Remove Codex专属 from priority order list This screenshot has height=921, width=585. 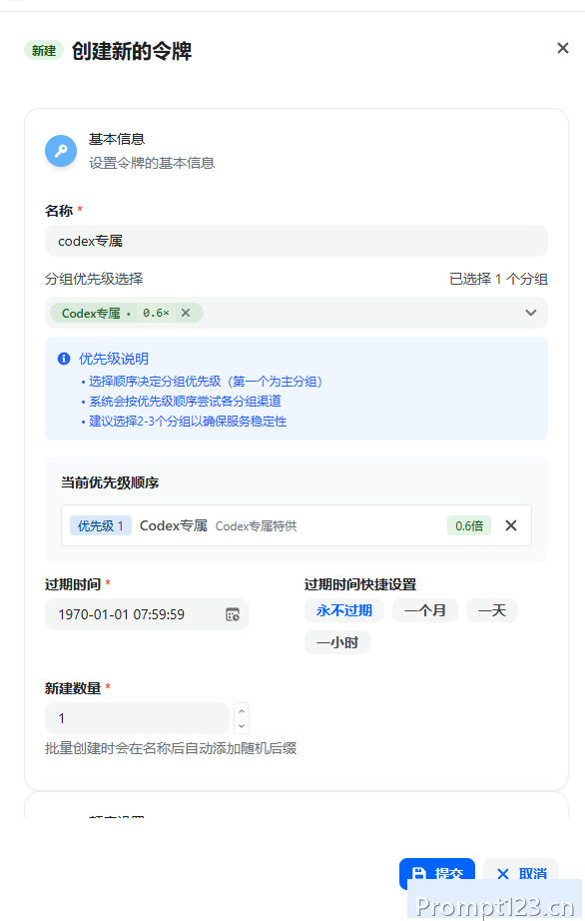pyautogui.click(x=511, y=525)
